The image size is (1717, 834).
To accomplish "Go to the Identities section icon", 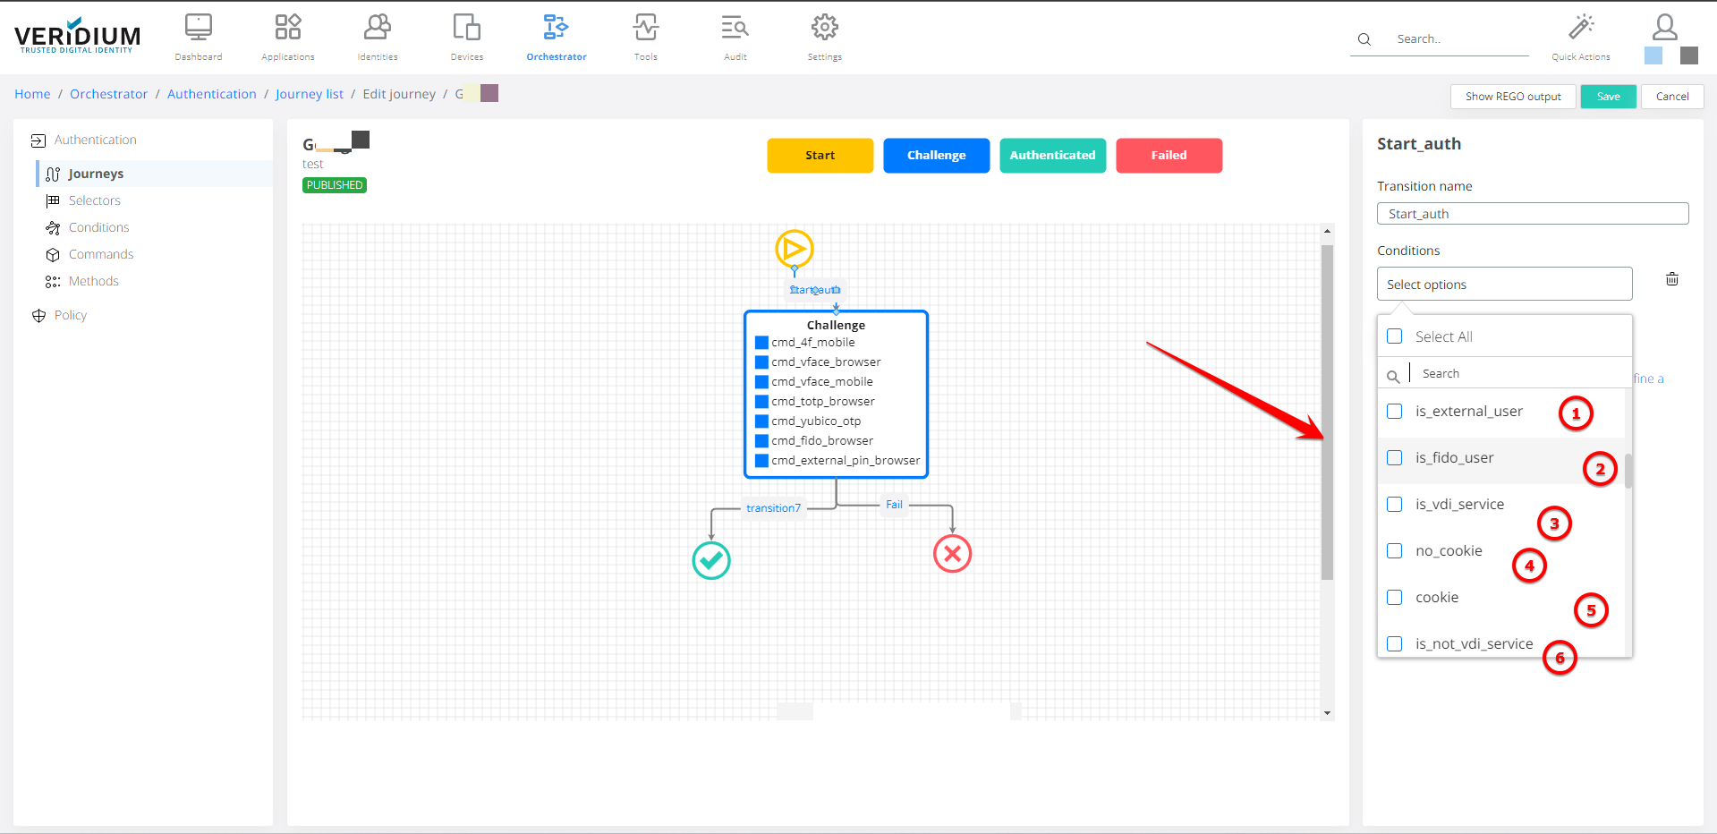I will point(377,28).
